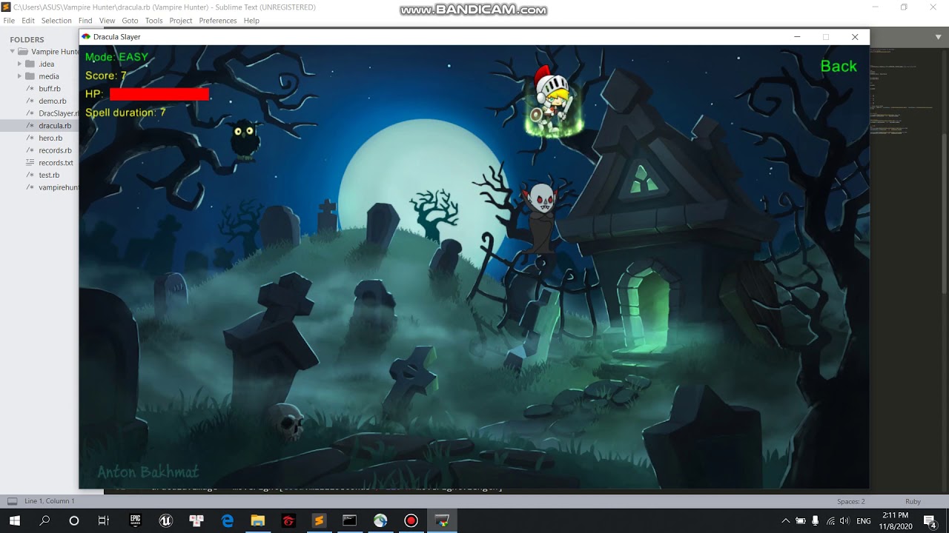This screenshot has width=949, height=533.
Task: Open the File menu in Sublime Text
Action: coord(9,21)
